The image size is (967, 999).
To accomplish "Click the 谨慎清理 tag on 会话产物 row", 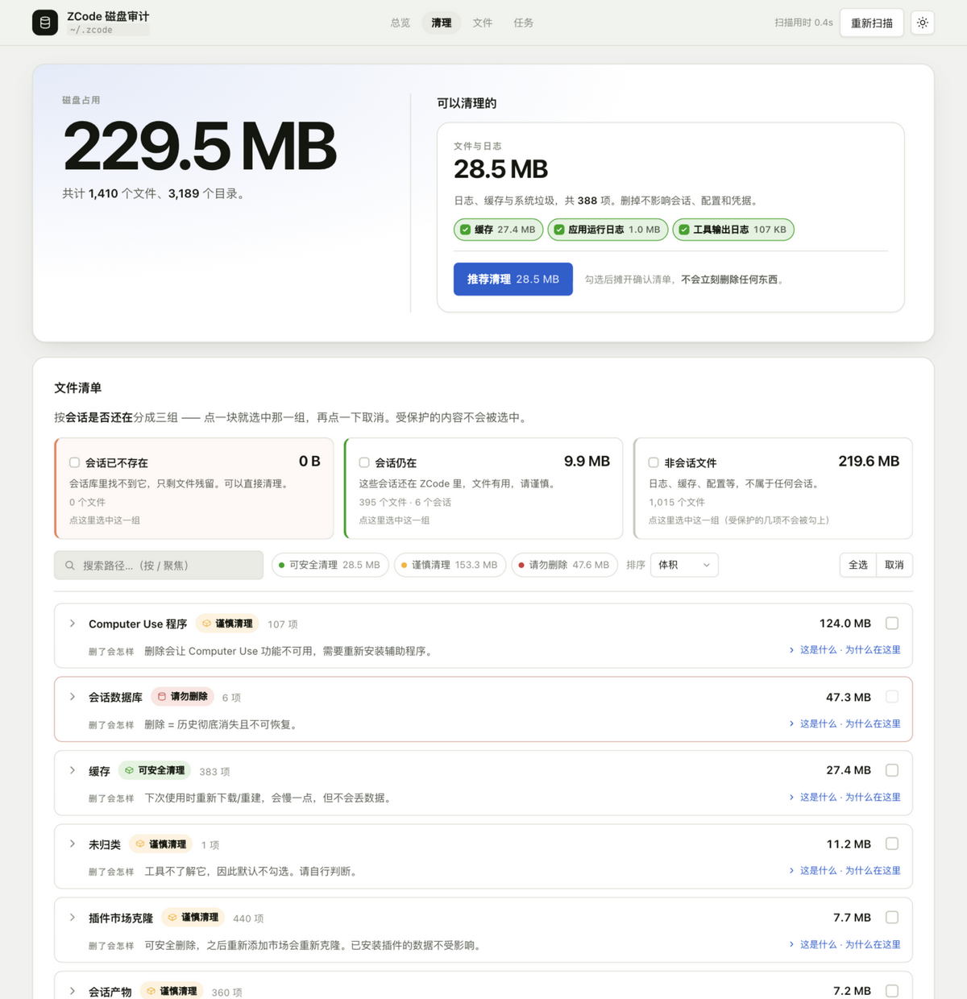I will [x=172, y=991].
